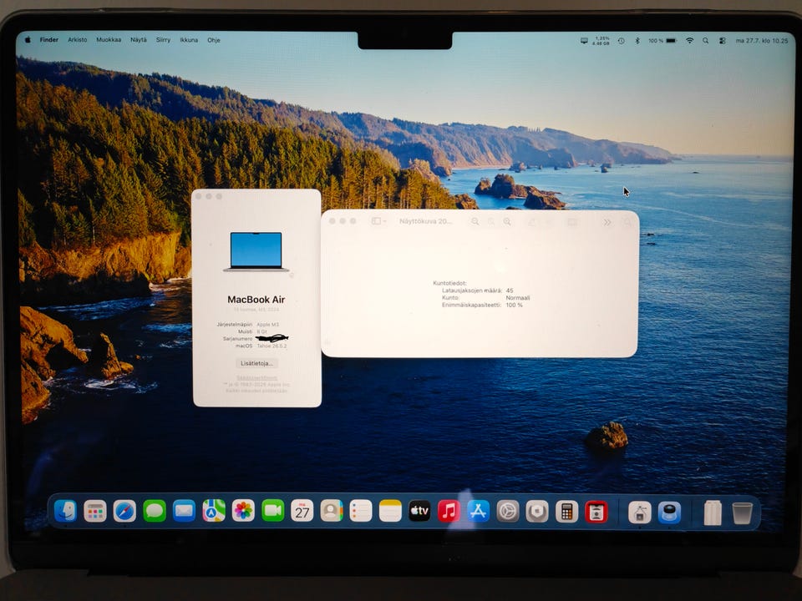Open the Siirry menu

click(x=163, y=40)
